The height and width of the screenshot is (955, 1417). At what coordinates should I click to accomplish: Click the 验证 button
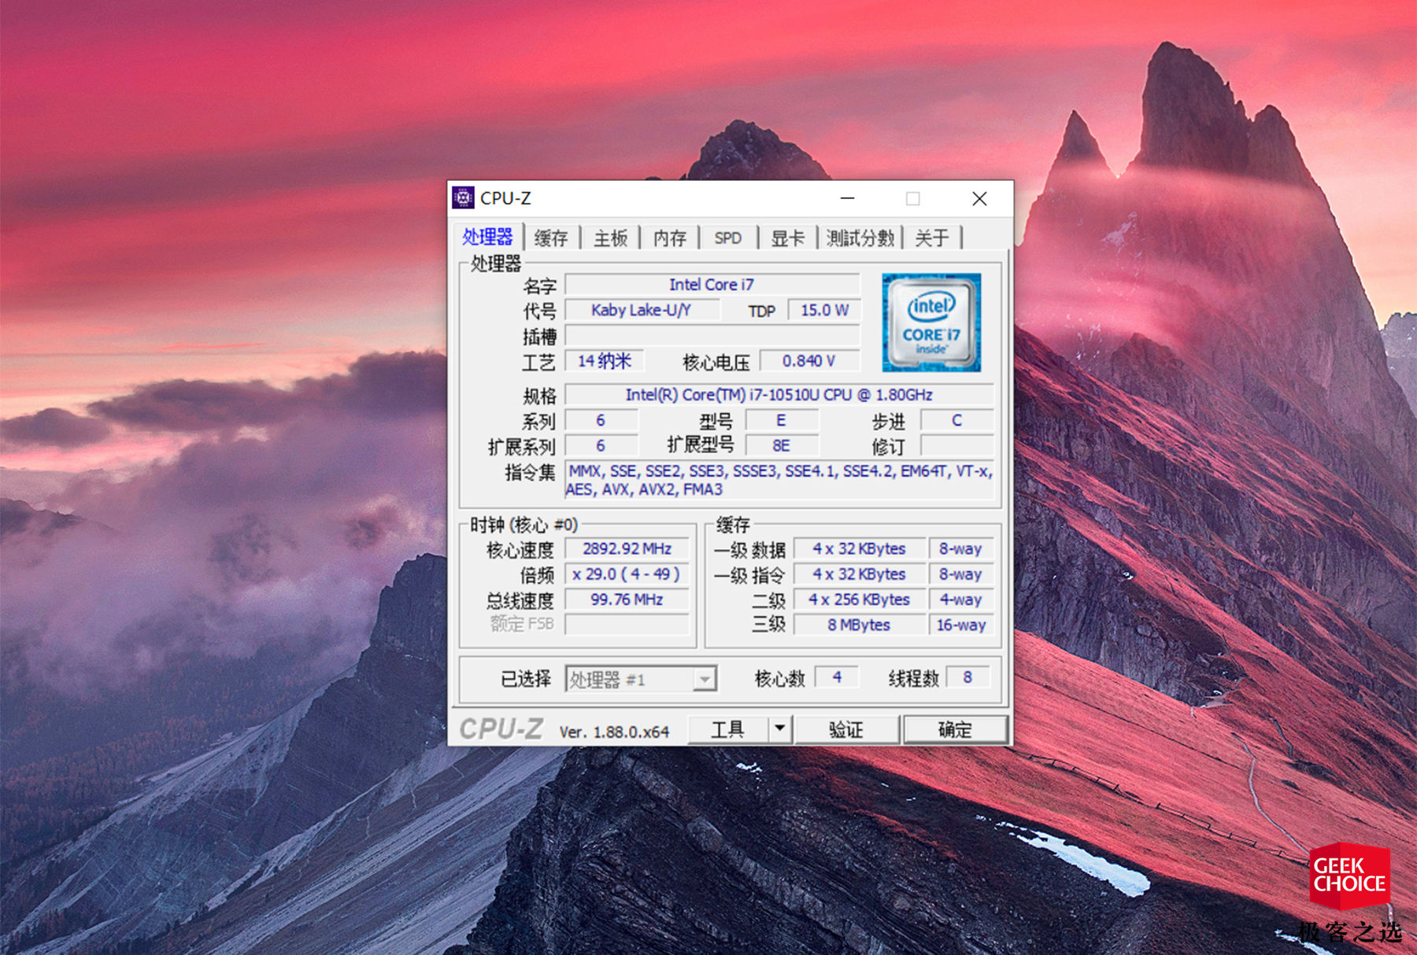[x=846, y=729]
